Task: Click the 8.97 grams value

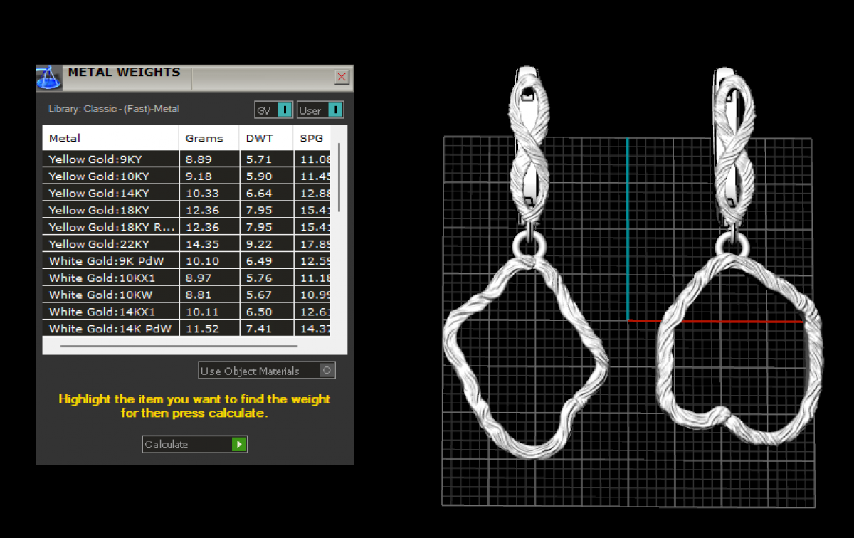Action: click(198, 278)
